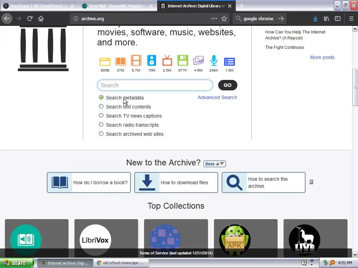Switch to old school runescape Chrome taskbar window
This screenshot has width=358, height=268.
(x=121, y=263)
